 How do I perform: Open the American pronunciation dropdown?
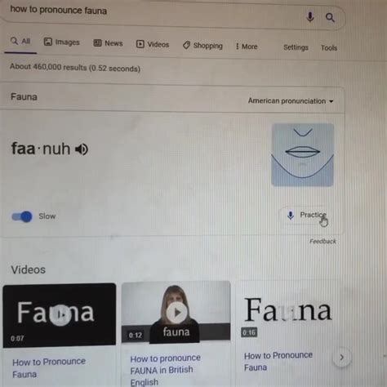(x=291, y=101)
